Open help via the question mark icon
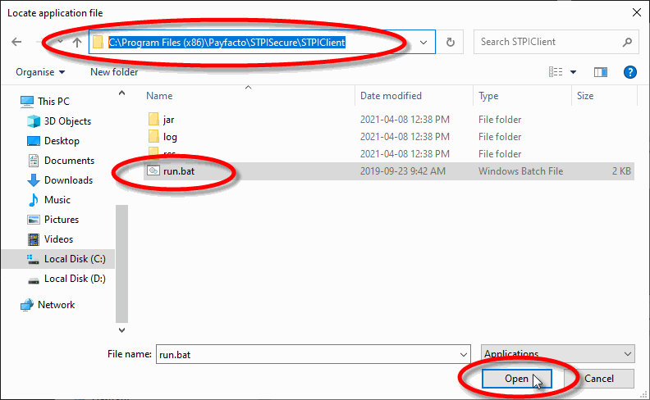This screenshot has width=650, height=400. [630, 72]
